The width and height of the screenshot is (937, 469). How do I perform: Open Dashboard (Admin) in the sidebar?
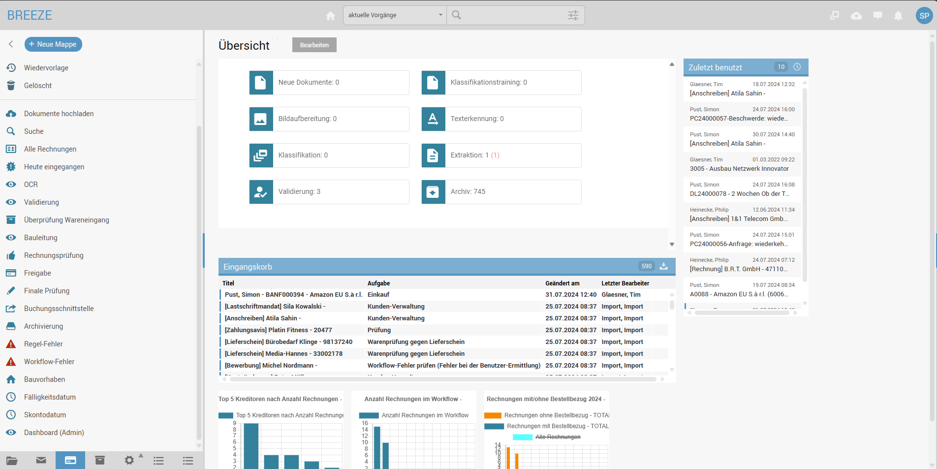click(54, 433)
